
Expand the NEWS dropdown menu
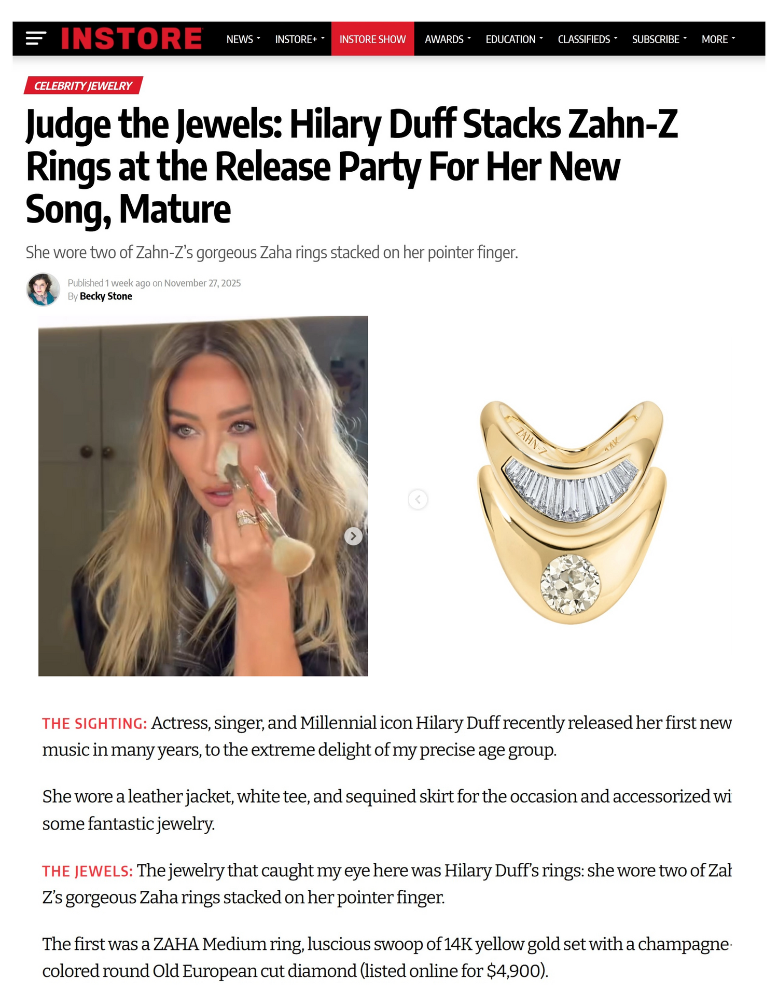(x=243, y=39)
